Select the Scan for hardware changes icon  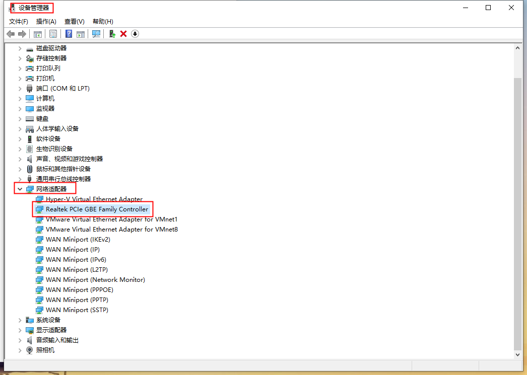pos(96,34)
